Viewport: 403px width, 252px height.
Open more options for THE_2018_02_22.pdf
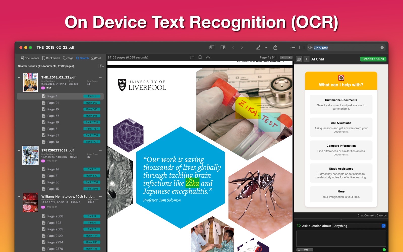(100, 77)
